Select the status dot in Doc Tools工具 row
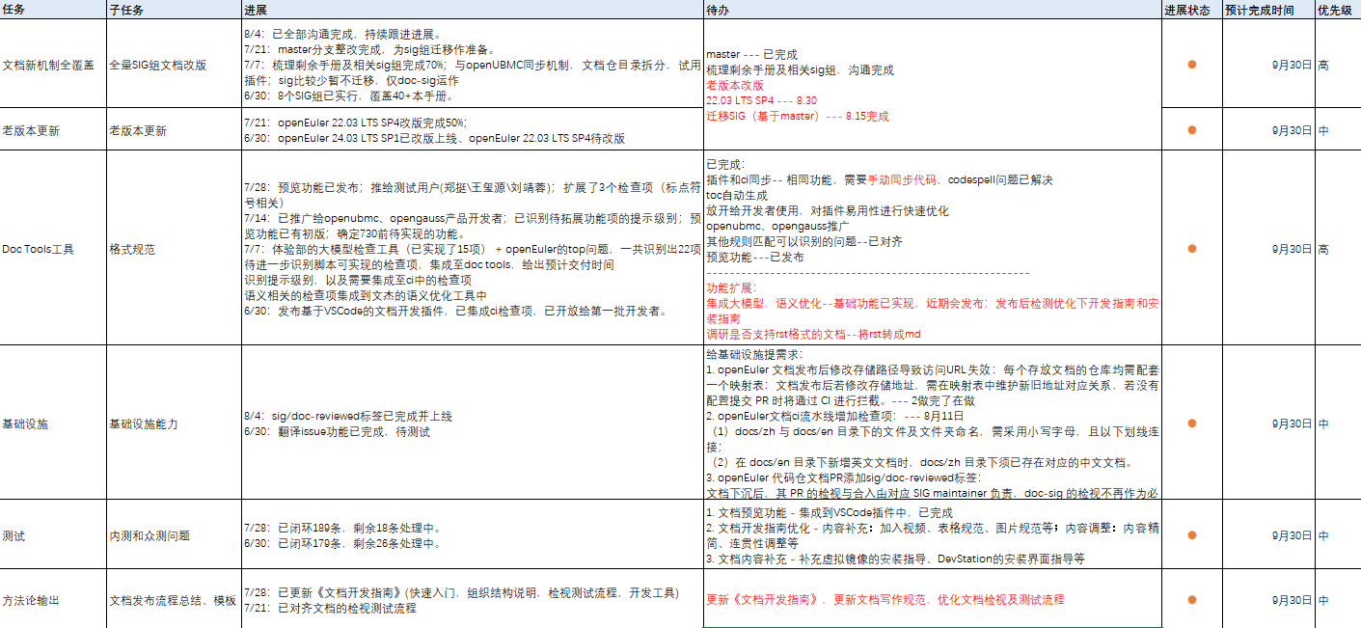The width and height of the screenshot is (1361, 628). pos(1191,249)
